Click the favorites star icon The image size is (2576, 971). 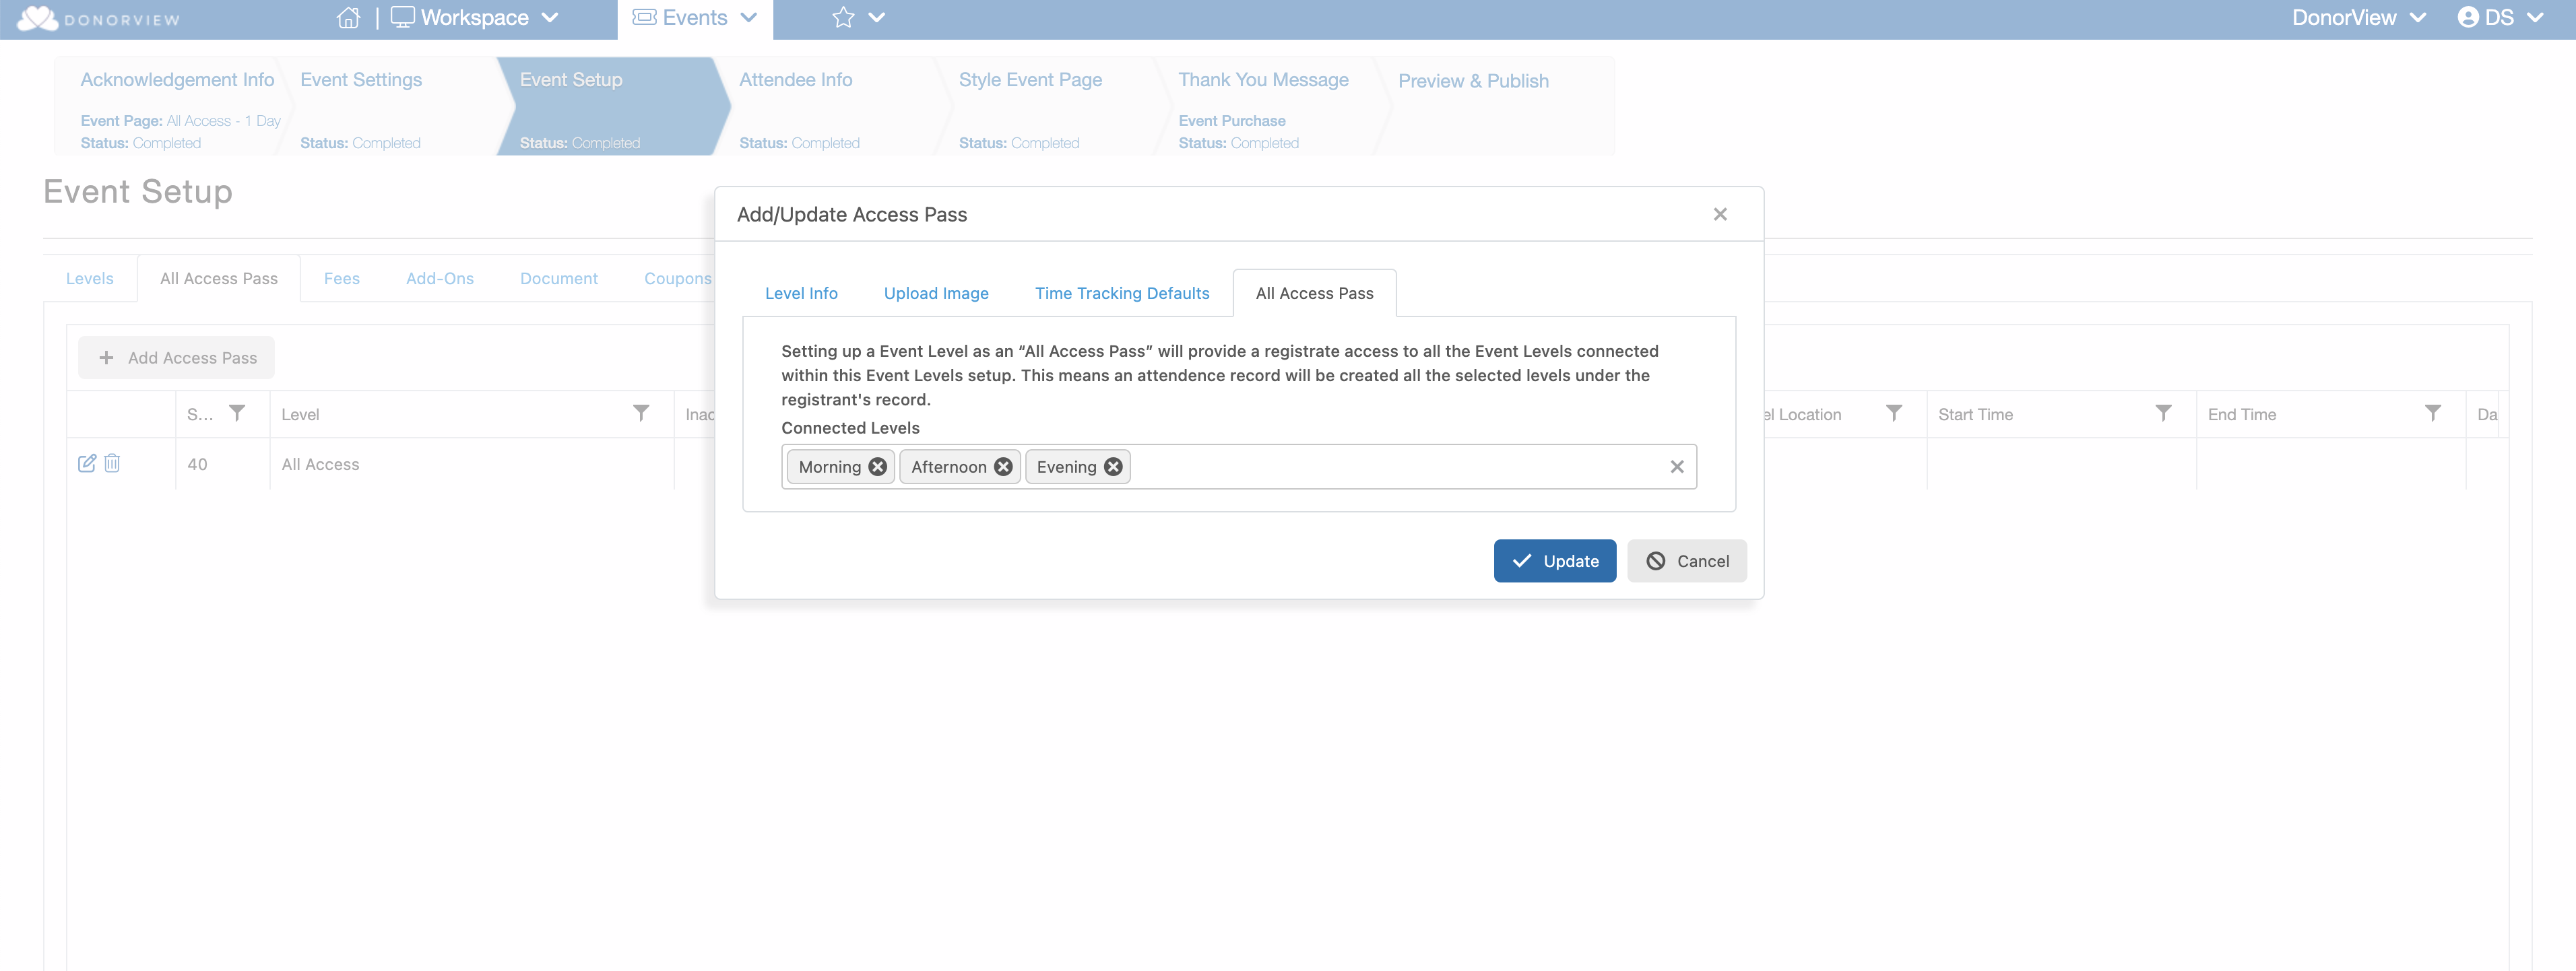pos(843,18)
